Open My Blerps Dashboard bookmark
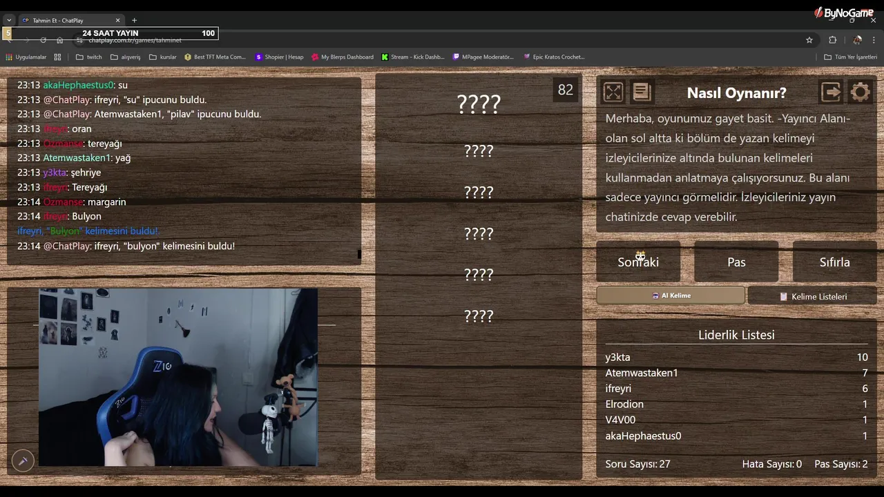Screen dimensions: 884x497 (x=343, y=57)
